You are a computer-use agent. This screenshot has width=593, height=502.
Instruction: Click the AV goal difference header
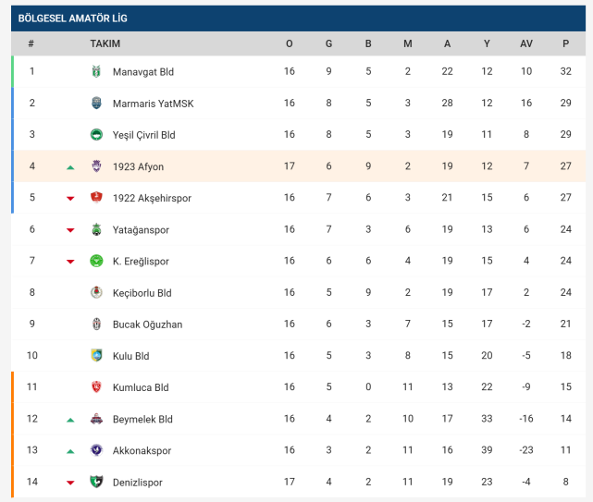pyautogui.click(x=526, y=43)
